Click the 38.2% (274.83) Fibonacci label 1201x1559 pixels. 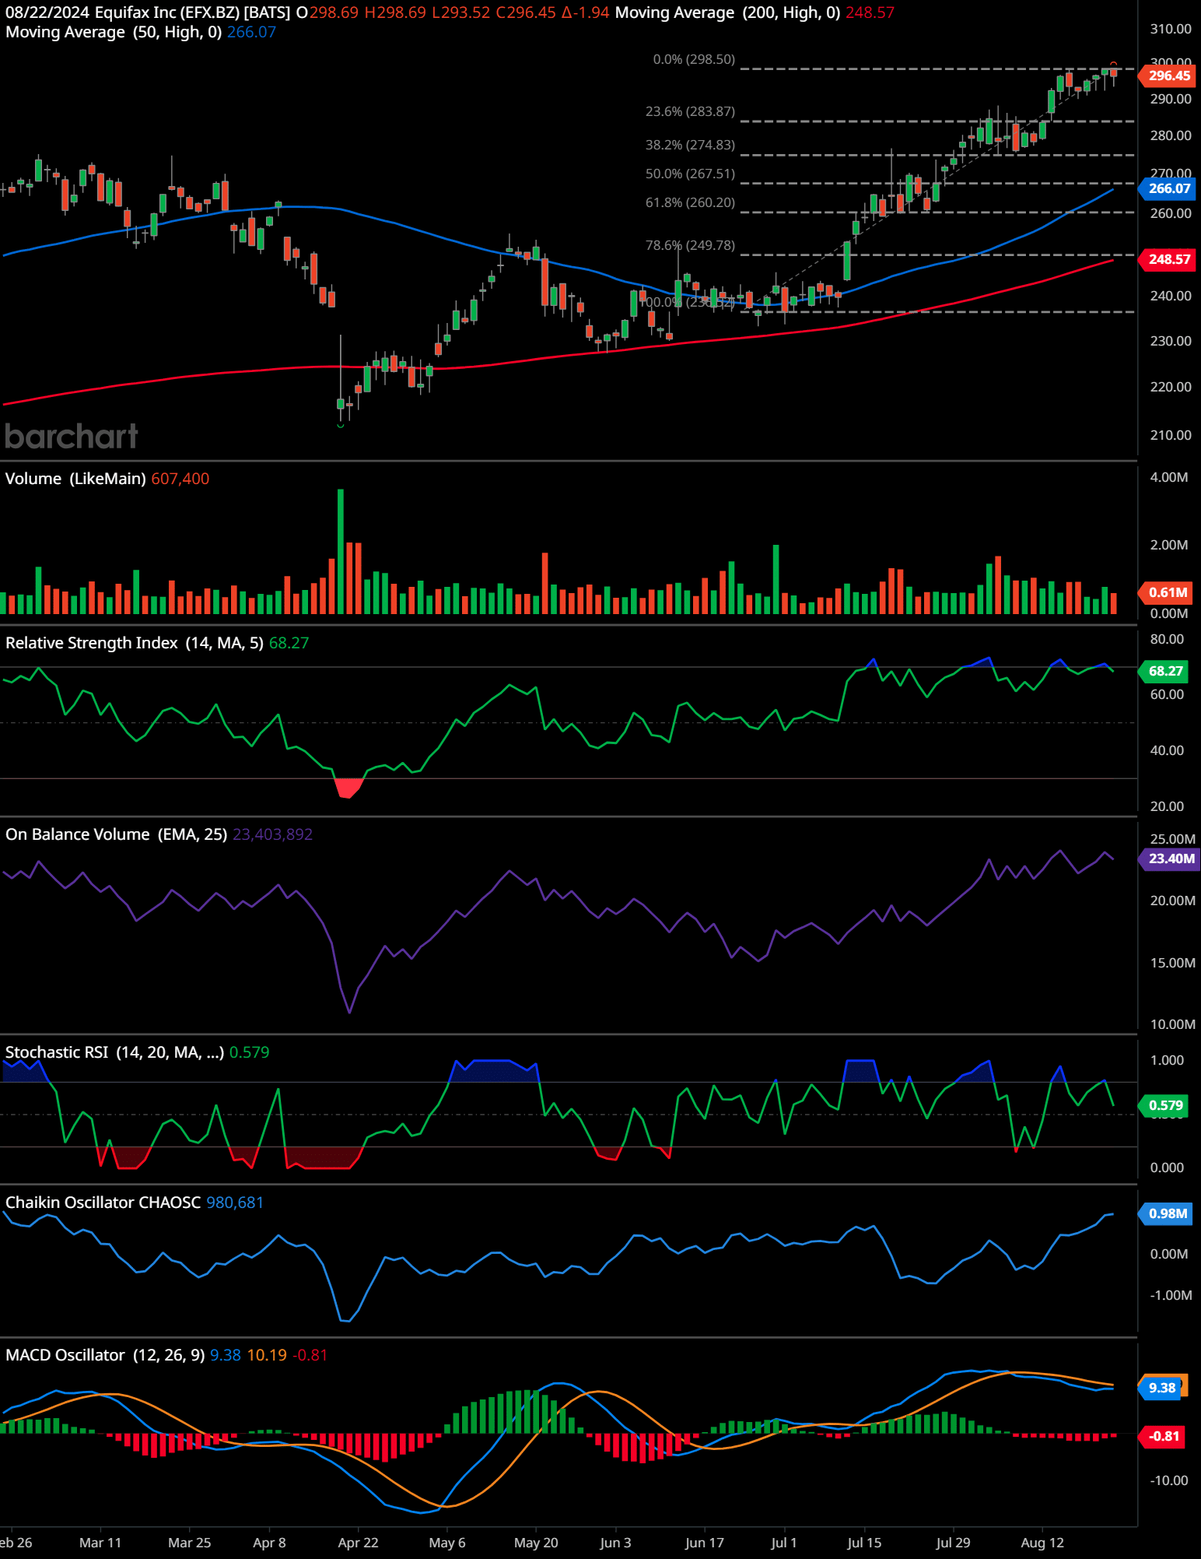(690, 145)
